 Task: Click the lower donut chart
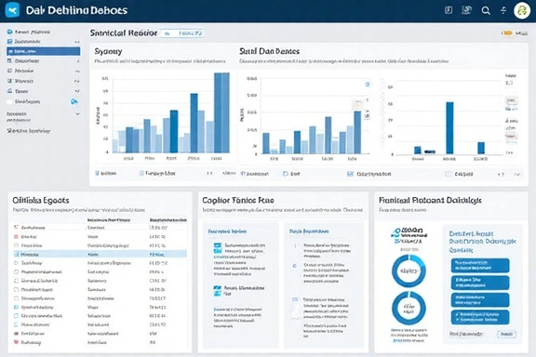(409, 308)
